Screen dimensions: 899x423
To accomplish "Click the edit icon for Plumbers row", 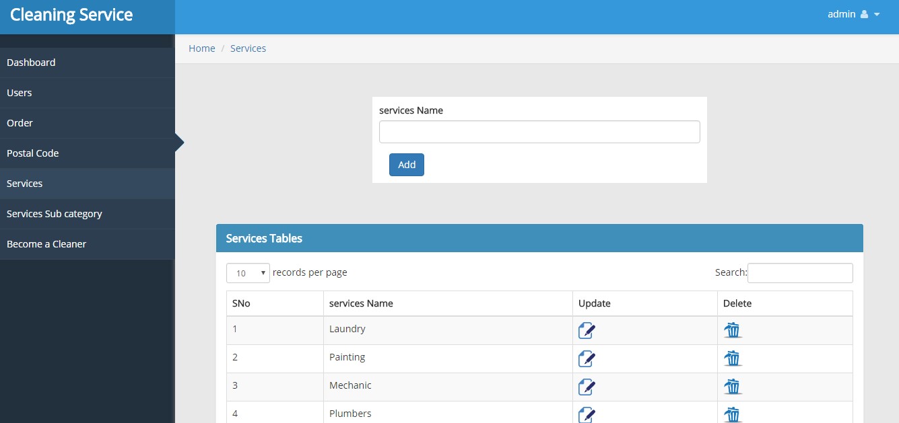I will [586, 414].
